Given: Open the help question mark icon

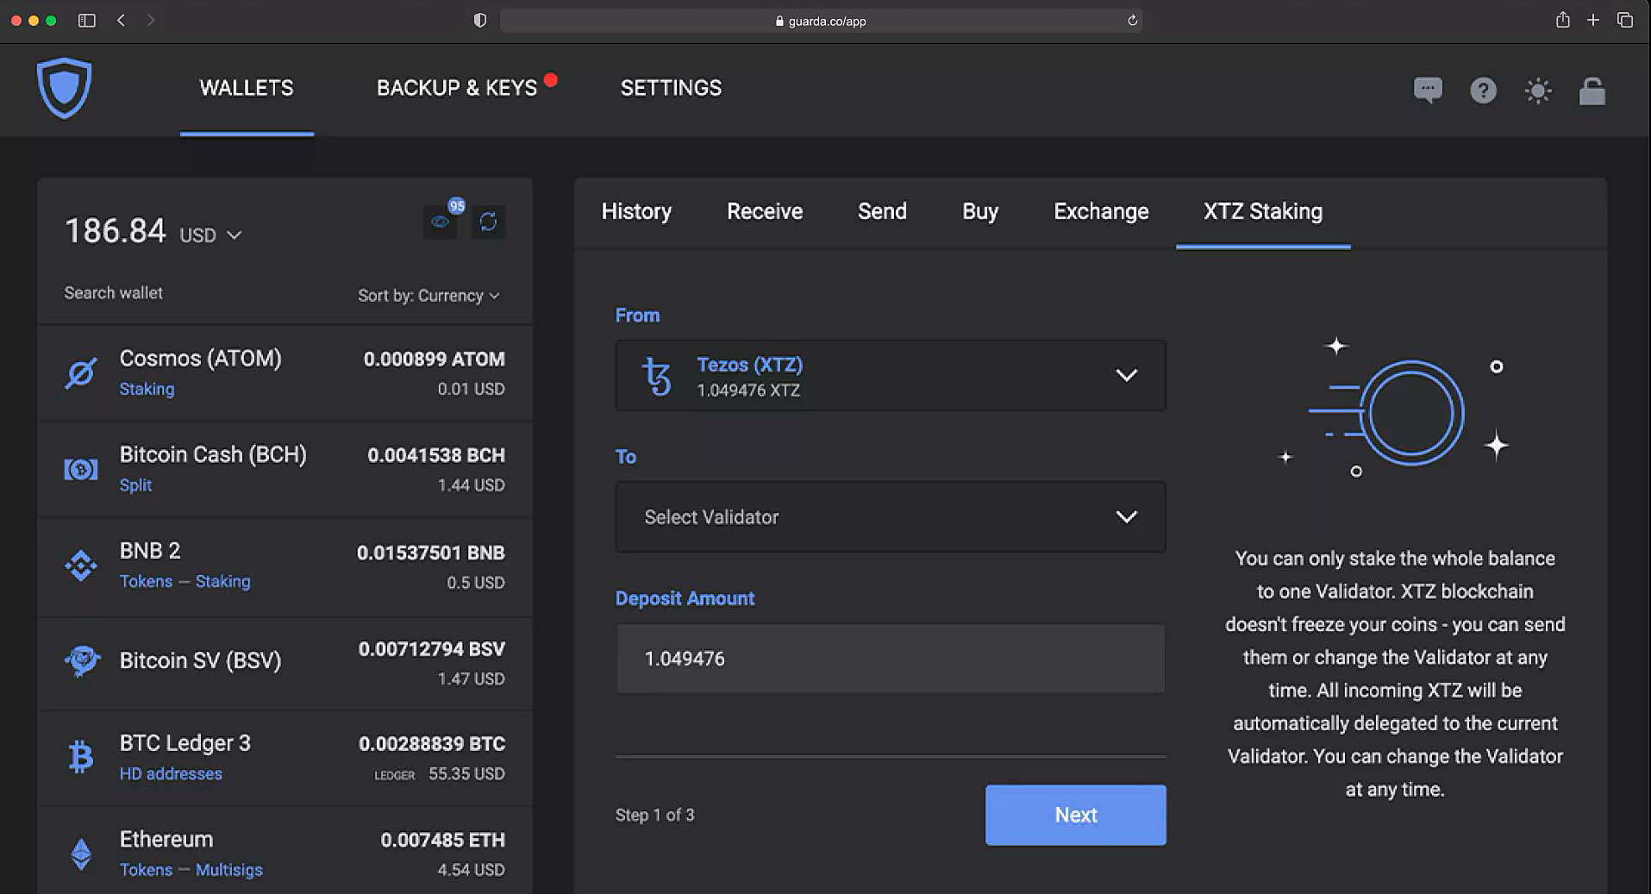Looking at the screenshot, I should pos(1483,91).
